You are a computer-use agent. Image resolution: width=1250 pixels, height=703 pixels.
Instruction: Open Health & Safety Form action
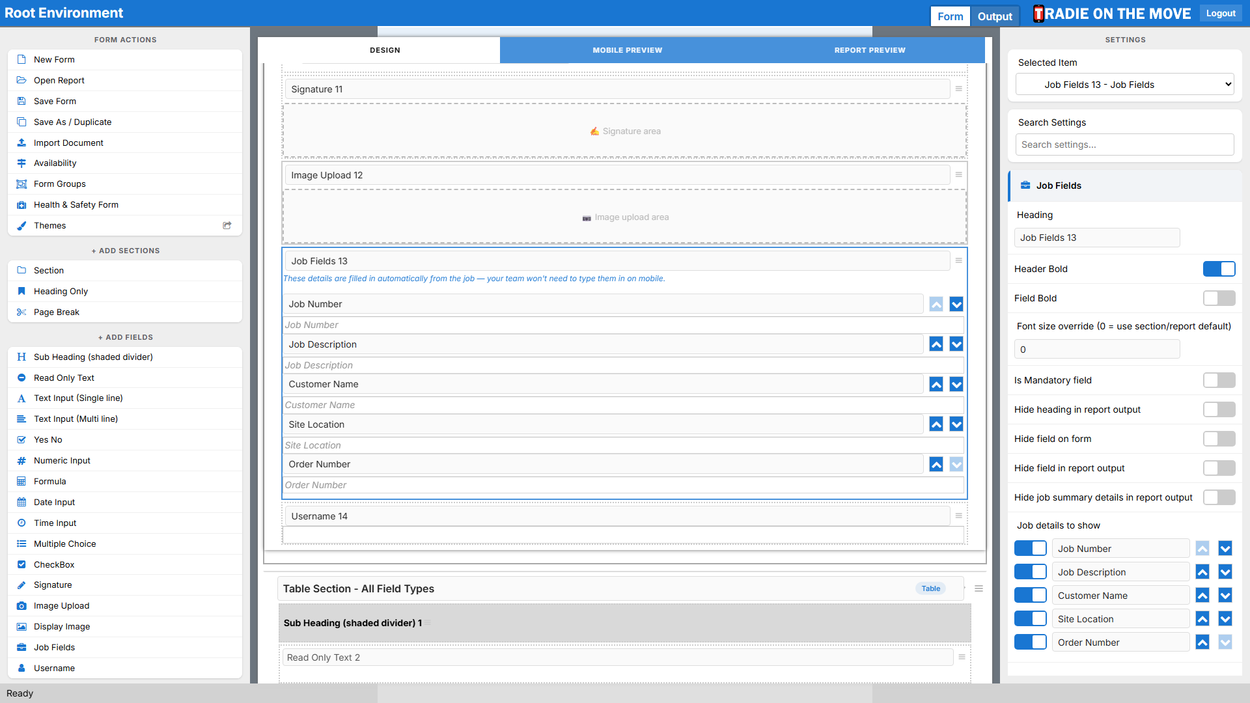pyautogui.click(x=125, y=205)
